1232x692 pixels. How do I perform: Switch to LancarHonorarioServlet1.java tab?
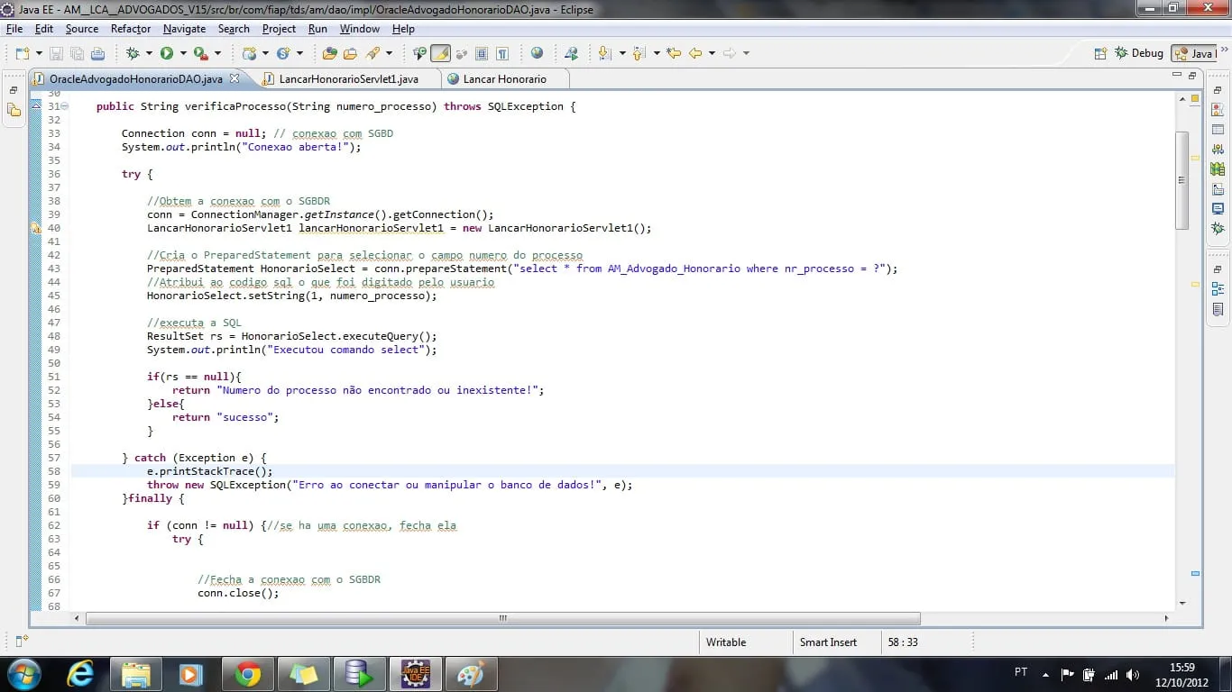tap(348, 79)
